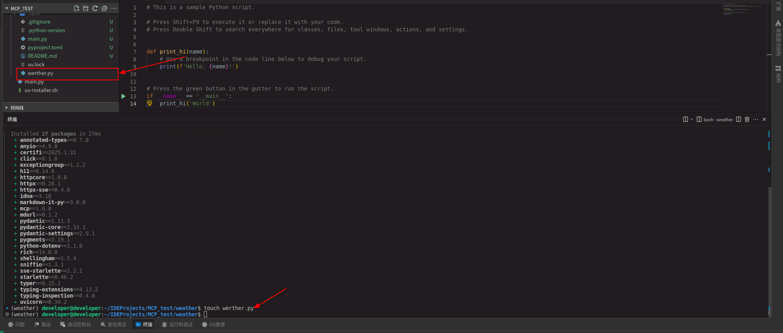Image resolution: width=783 pixels, height=333 pixels.
Task: Click the 终端 panel title
Action: pyautogui.click(x=12, y=120)
